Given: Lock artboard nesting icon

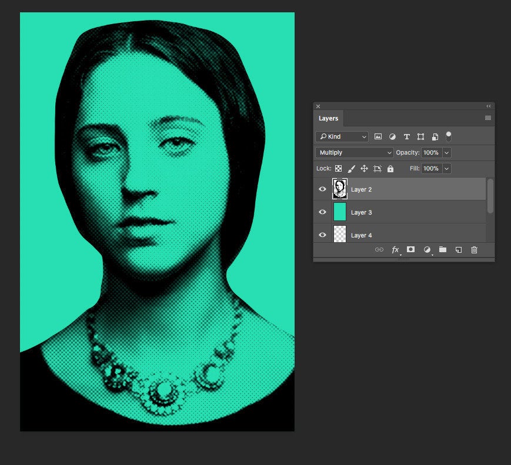Looking at the screenshot, I should pos(377,169).
